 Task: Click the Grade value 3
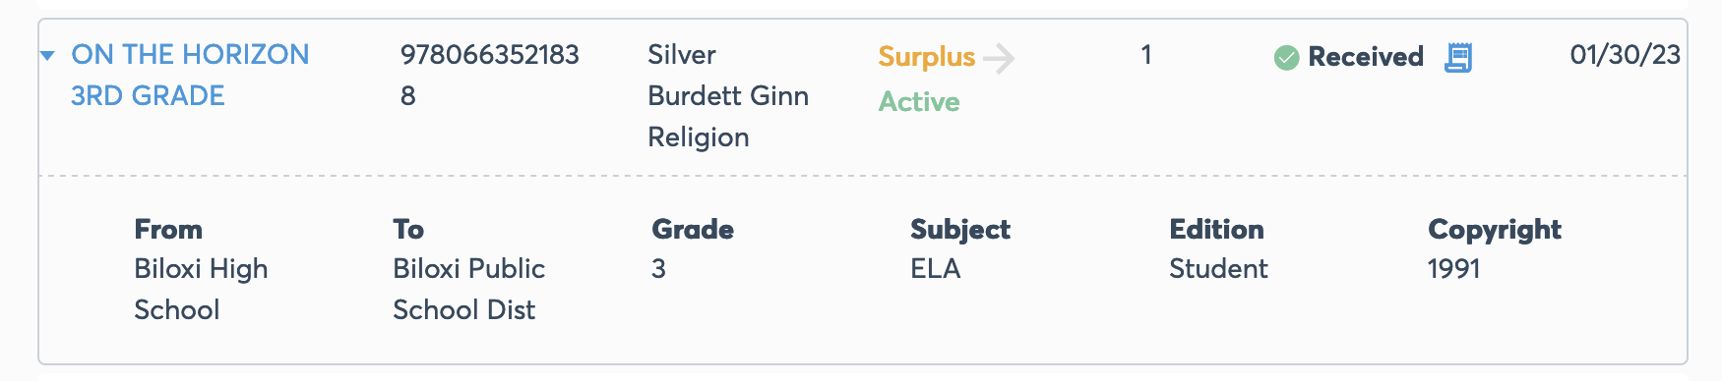coord(659,268)
